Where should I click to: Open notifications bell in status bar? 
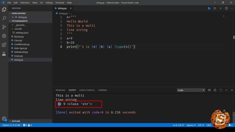[x=231, y=125]
